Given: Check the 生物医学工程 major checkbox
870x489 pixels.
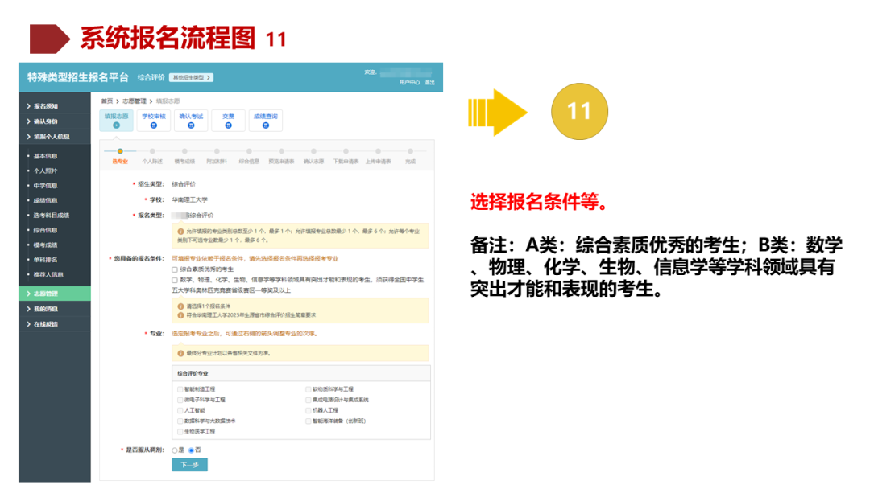Looking at the screenshot, I should click(x=180, y=432).
